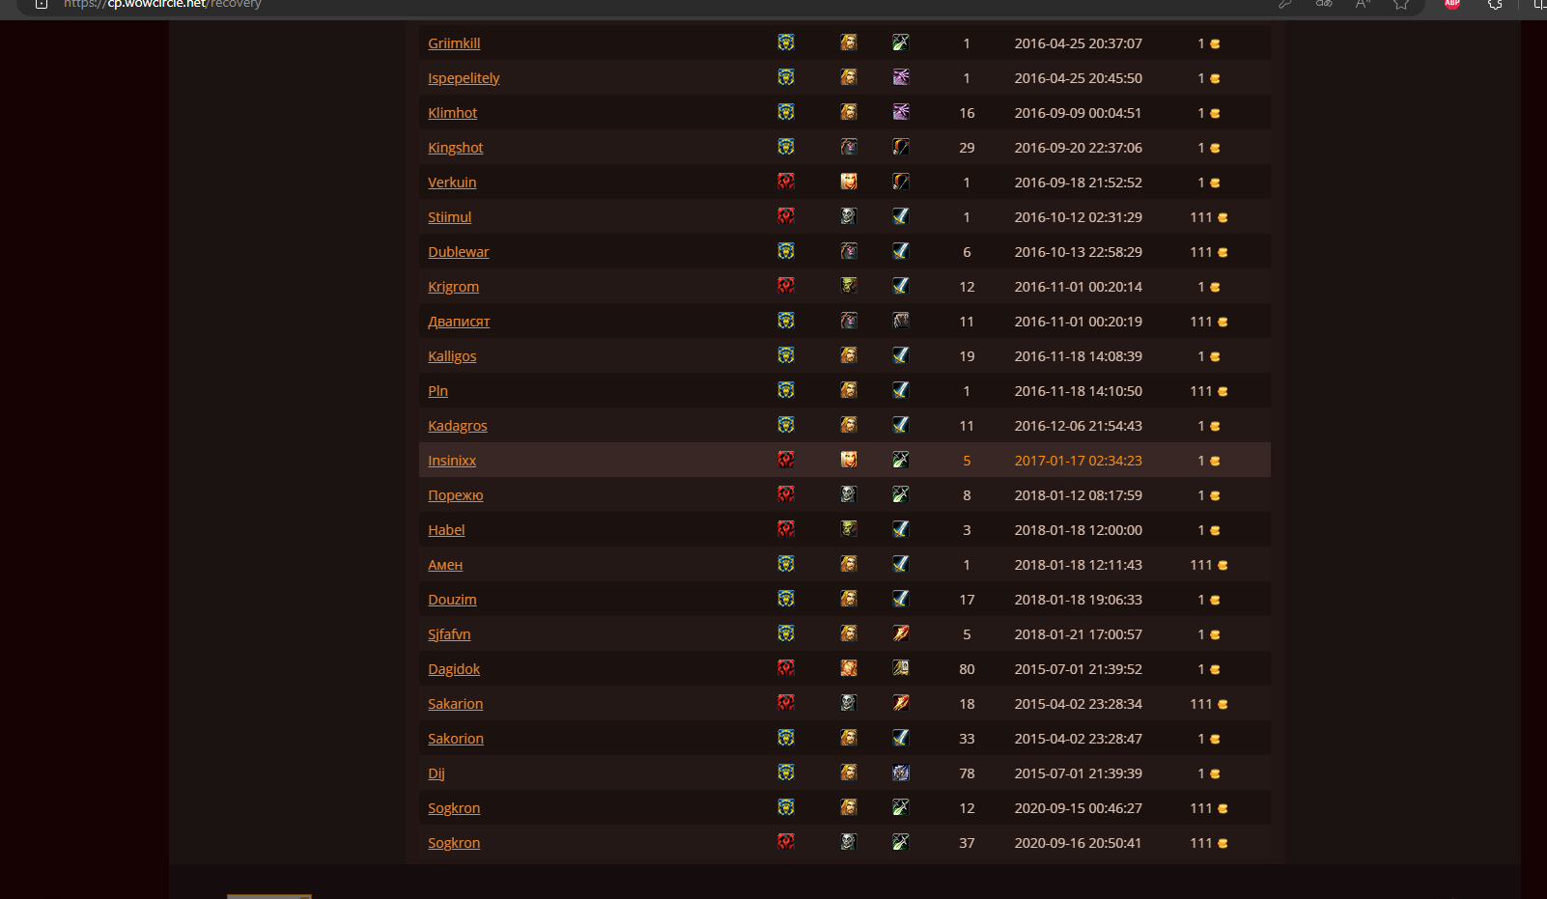
Task: Focus the browser address bar URL
Action: 162,4
